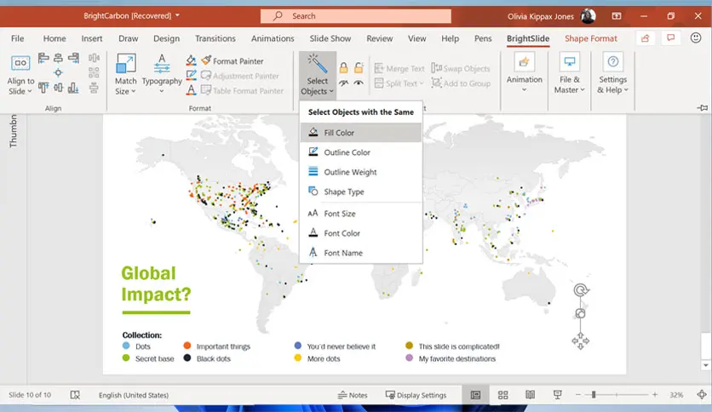
Task: Show objects with the open eye icon
Action: click(x=359, y=83)
